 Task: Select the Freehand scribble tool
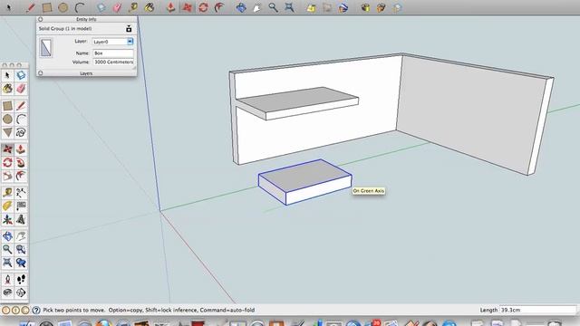pyautogui.click(x=21, y=132)
